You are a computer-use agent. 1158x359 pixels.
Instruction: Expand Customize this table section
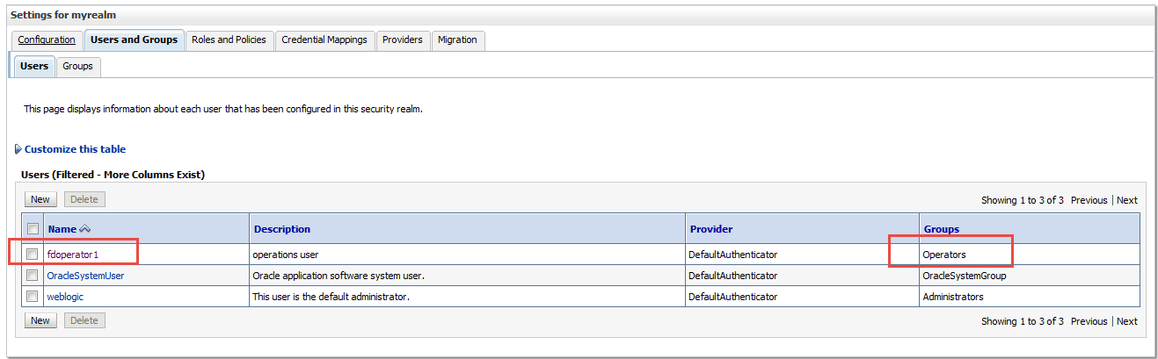[75, 149]
